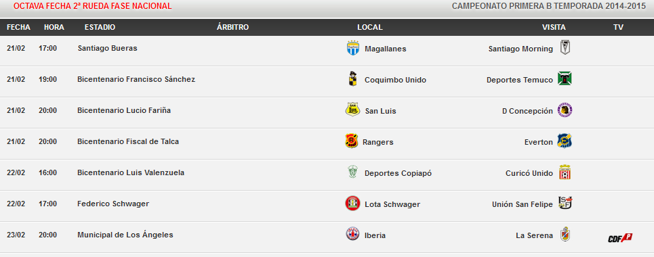Open the Unión San Felipe logo

coord(566,203)
